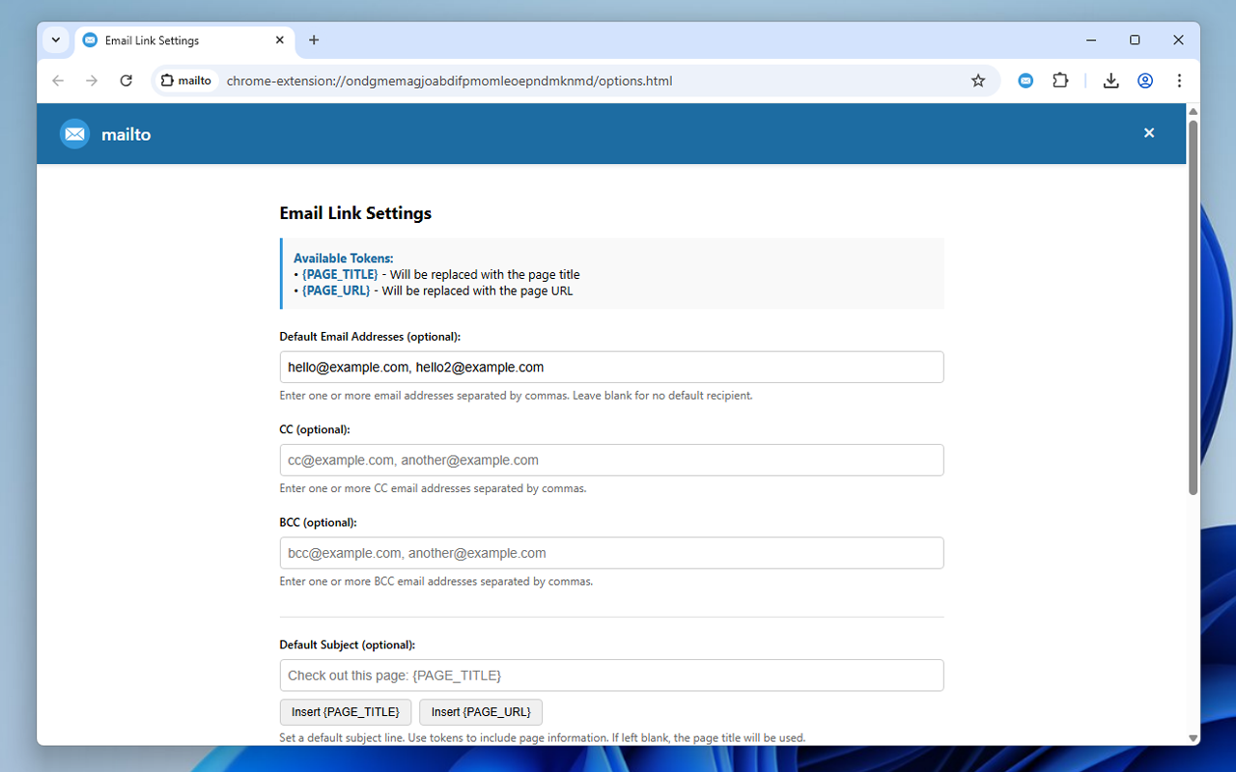Click into the BCC email field
This screenshot has width=1236, height=772.
click(x=611, y=553)
